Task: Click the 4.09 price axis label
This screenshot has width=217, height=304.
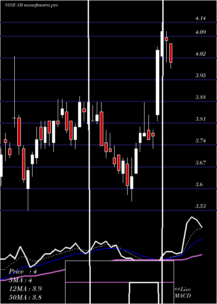Action: (x=201, y=32)
